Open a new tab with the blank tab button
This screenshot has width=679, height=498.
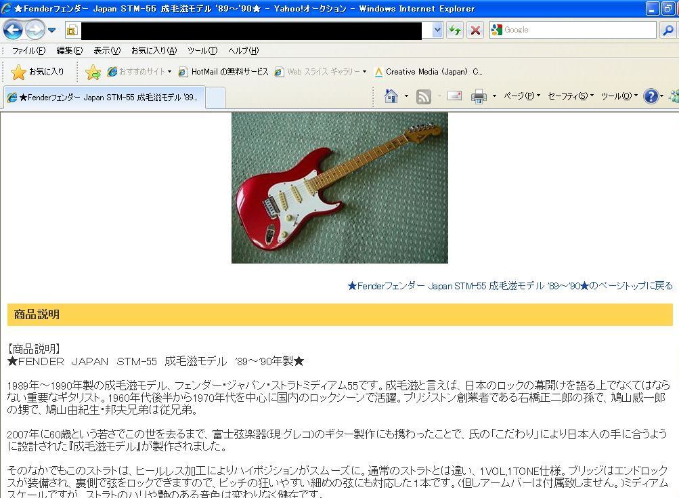pos(215,98)
